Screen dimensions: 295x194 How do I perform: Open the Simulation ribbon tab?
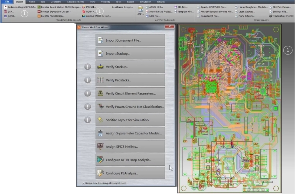(145, 2)
